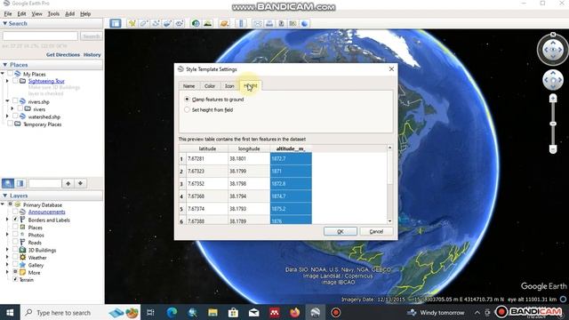Click the Get Directions link
Viewport: 569px width, 320px height.
click(63, 55)
